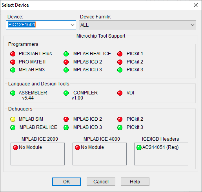Click red indicator for Debuggers PICkit 2
Image resolution: width=202 pixels, height=192 pixels.
pyautogui.click(x=120, y=119)
